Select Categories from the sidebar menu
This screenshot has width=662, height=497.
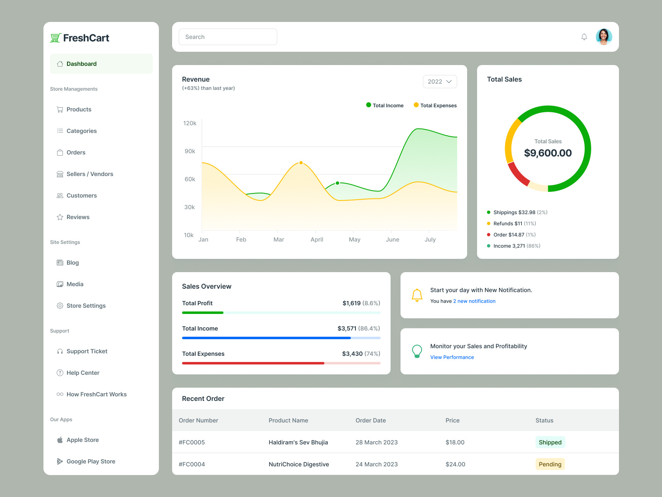[x=81, y=130]
